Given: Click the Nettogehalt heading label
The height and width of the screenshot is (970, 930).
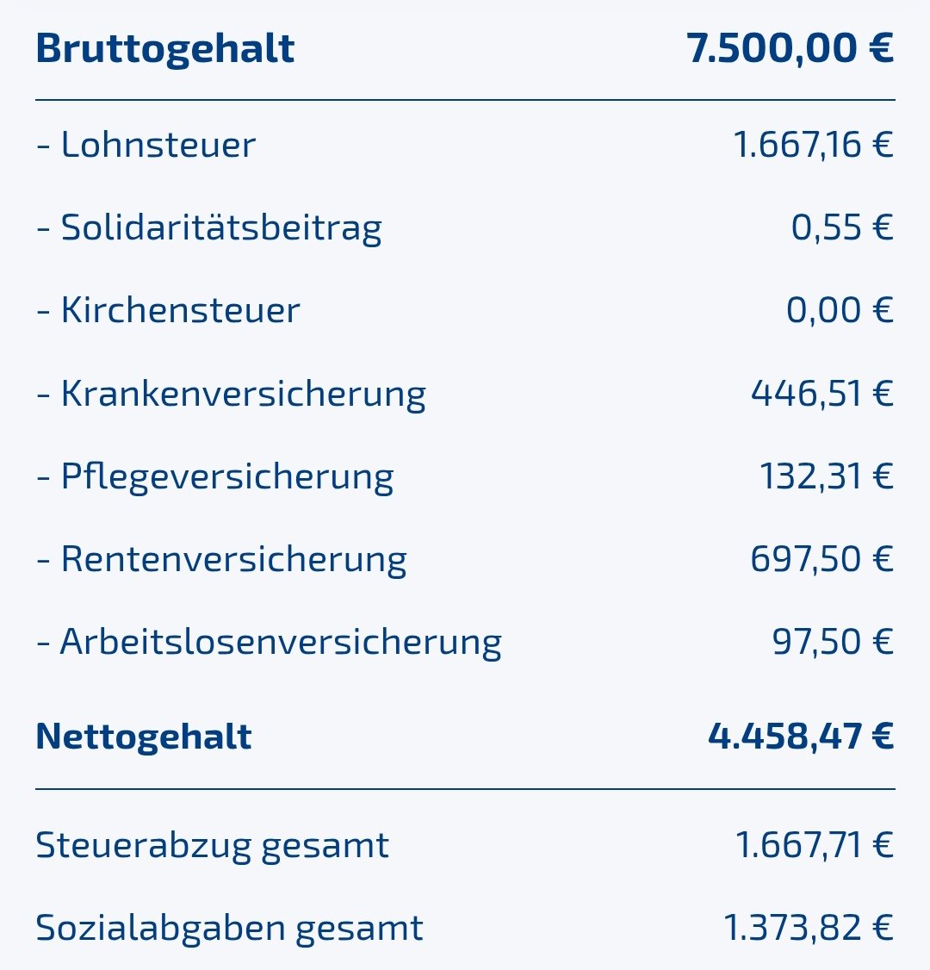Looking at the screenshot, I should pos(144,737).
